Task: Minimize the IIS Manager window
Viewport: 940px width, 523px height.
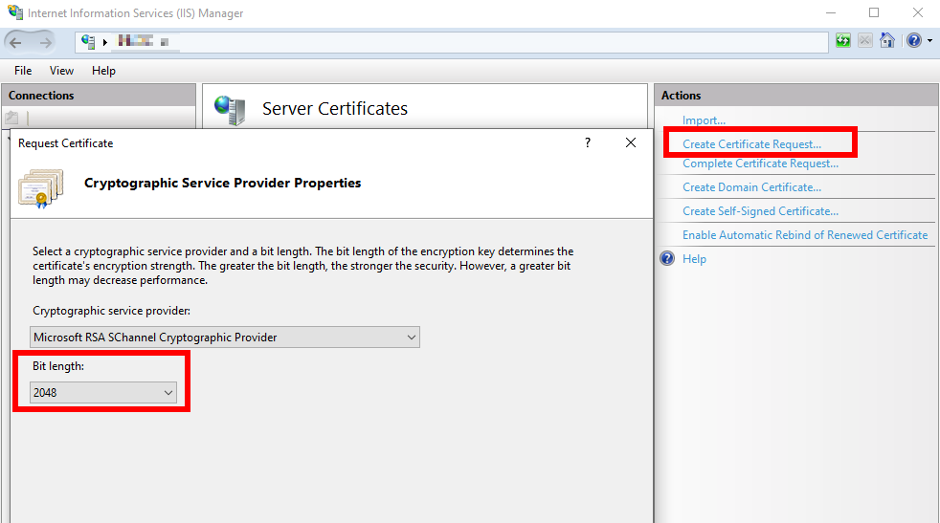Action: click(x=830, y=12)
